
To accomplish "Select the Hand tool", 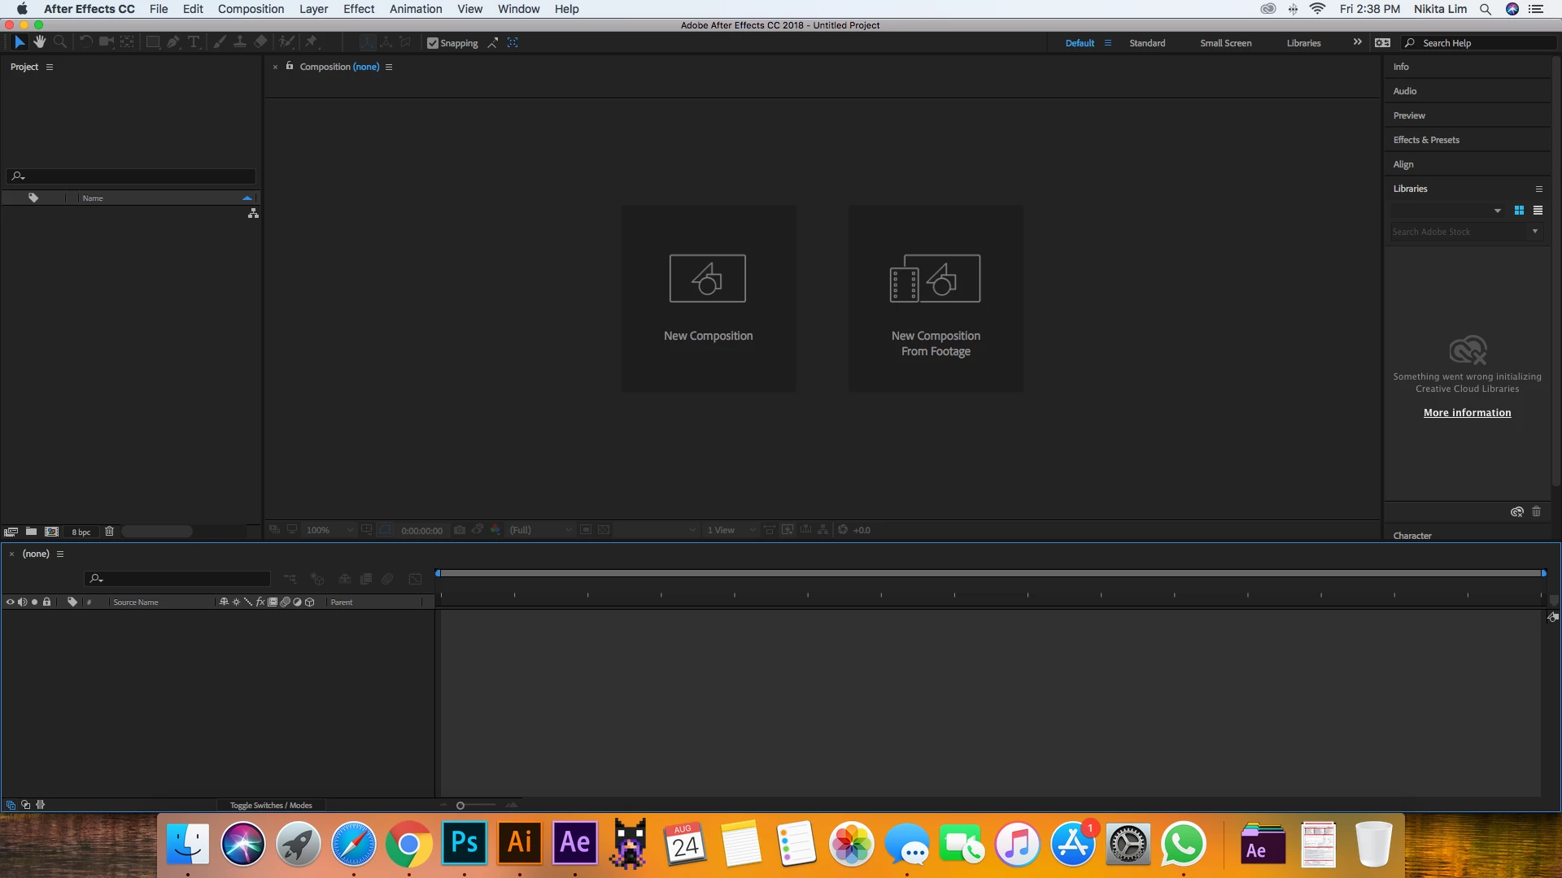I will click(39, 42).
